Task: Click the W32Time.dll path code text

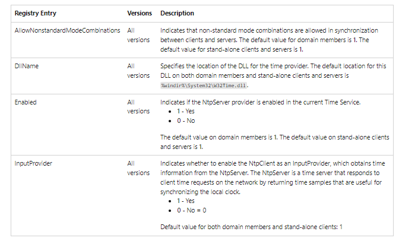Action: (203, 85)
